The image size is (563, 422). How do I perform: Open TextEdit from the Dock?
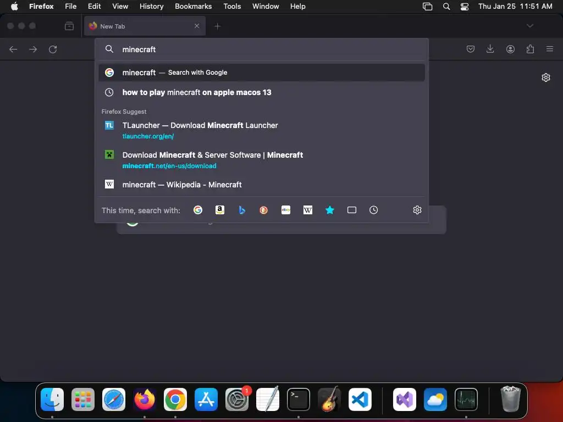(x=268, y=399)
